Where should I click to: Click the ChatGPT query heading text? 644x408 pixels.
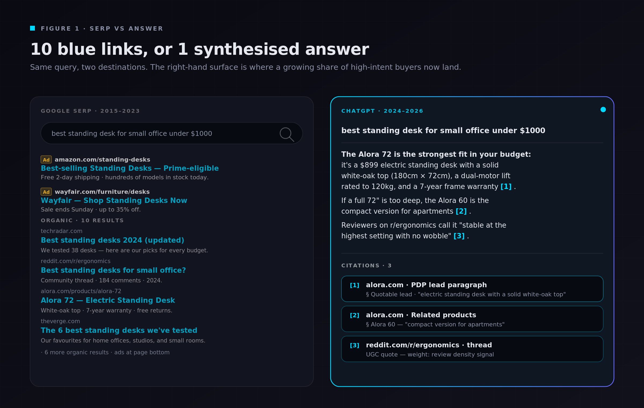(443, 130)
